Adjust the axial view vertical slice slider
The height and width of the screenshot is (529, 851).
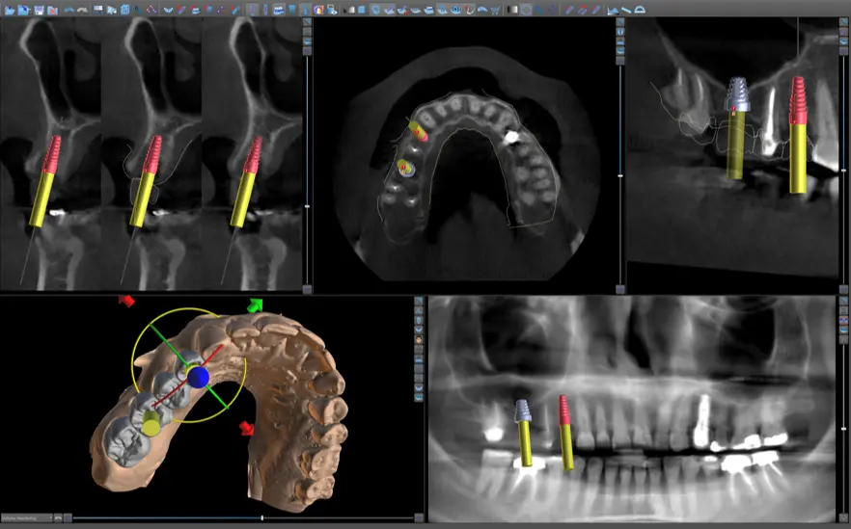tap(619, 175)
